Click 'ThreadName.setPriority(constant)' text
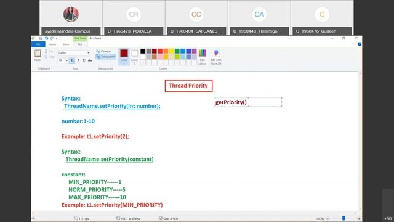The width and height of the screenshot is (394, 222). (110, 159)
